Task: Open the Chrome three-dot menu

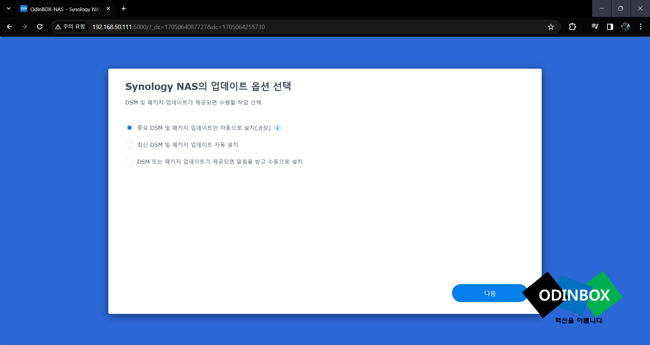Action: 641,27
